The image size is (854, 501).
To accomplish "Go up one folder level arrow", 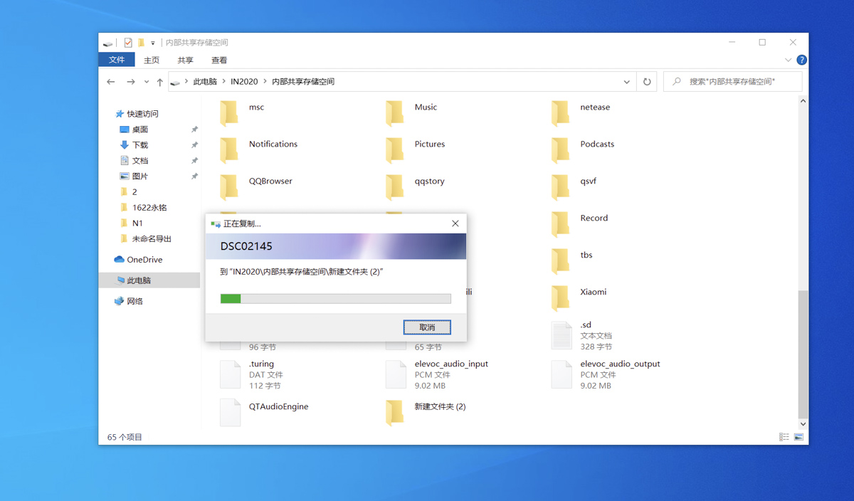I will pyautogui.click(x=160, y=82).
